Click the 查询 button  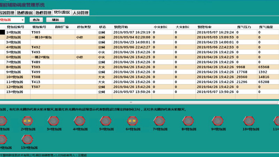[x=36, y=20]
